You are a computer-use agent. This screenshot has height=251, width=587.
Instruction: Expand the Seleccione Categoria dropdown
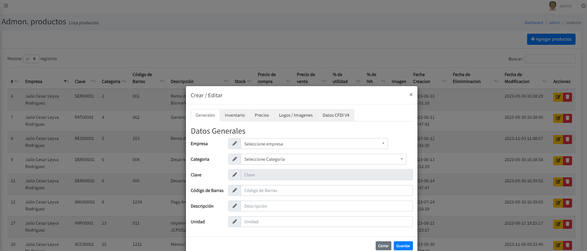pos(323,159)
